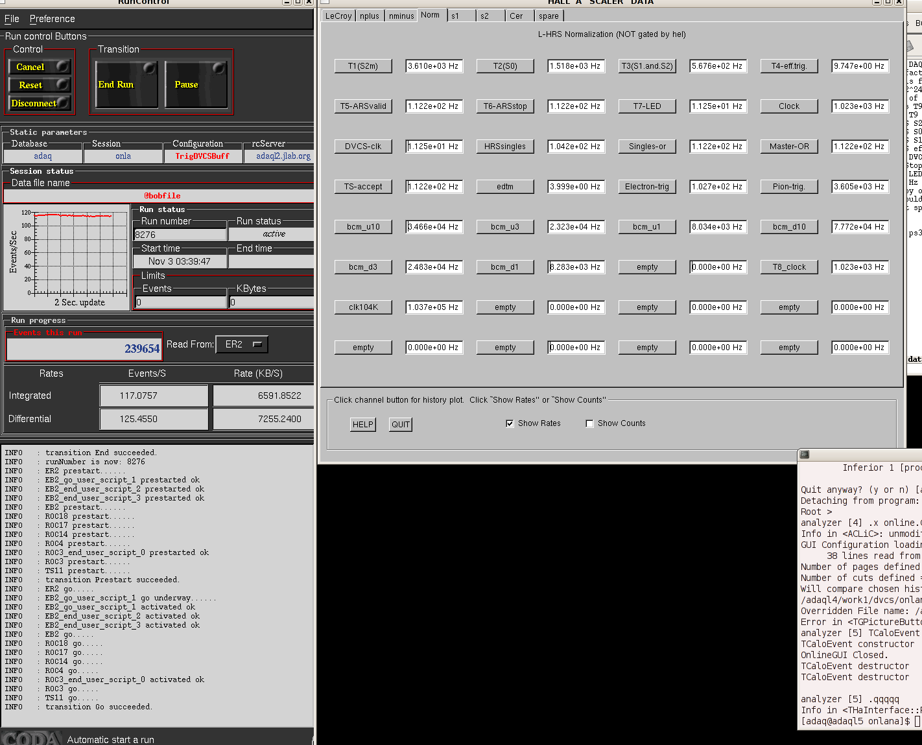Click the events this run counter 239654
This screenshot has width=922, height=745.
(84, 349)
